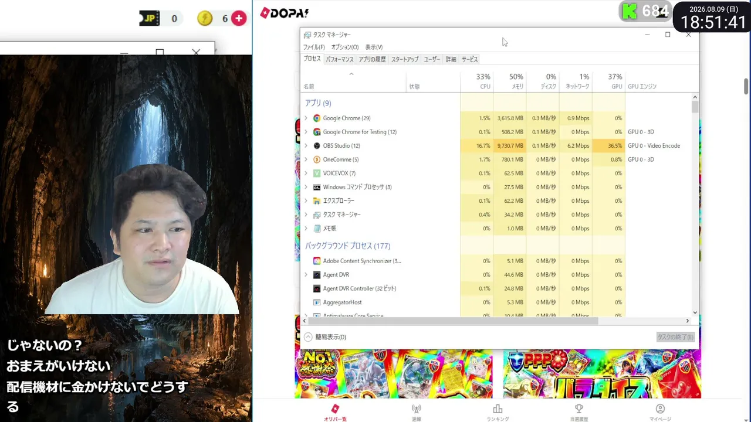Sort processes by the ネットワーク column header
Image resolution: width=751 pixels, height=422 pixels.
tap(576, 81)
